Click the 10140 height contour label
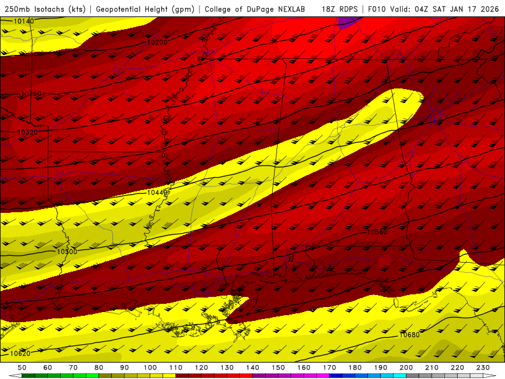505x379 pixels. click(x=23, y=21)
